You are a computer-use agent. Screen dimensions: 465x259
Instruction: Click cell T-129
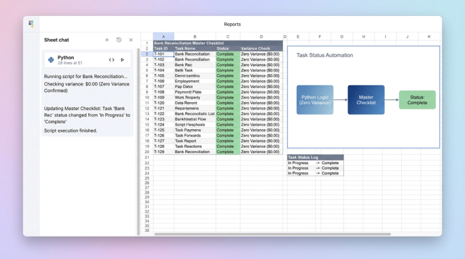163,152
